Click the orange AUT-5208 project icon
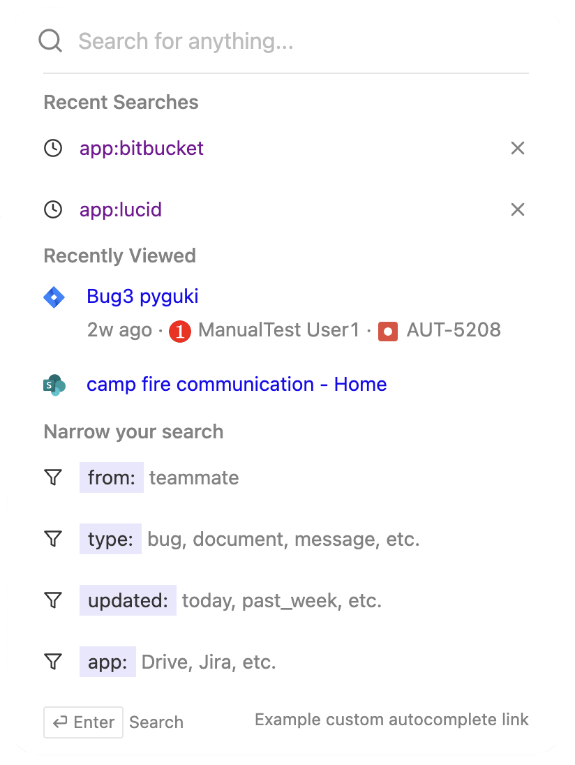 [x=387, y=332]
